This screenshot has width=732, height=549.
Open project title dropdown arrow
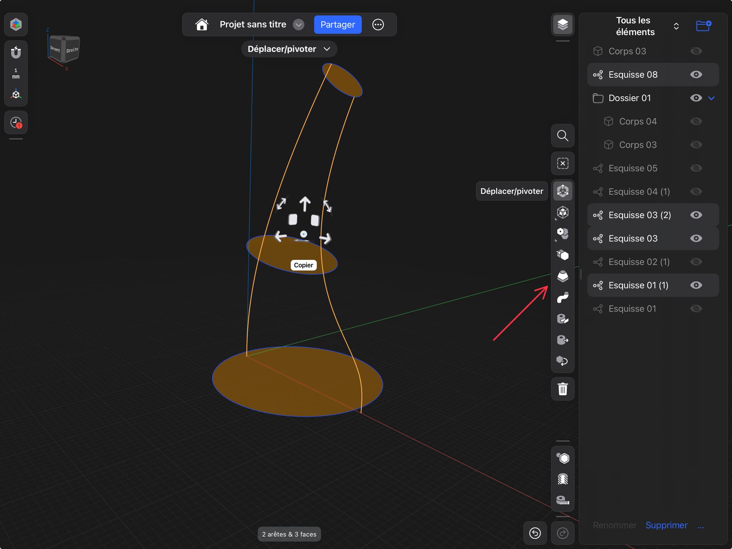point(299,25)
